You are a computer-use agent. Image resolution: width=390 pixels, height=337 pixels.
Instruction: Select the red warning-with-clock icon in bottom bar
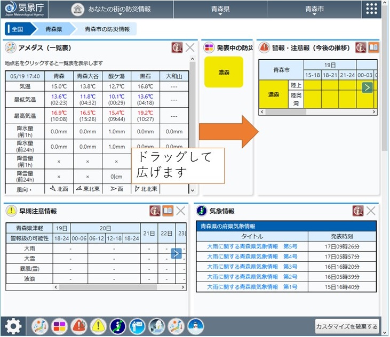(79, 326)
